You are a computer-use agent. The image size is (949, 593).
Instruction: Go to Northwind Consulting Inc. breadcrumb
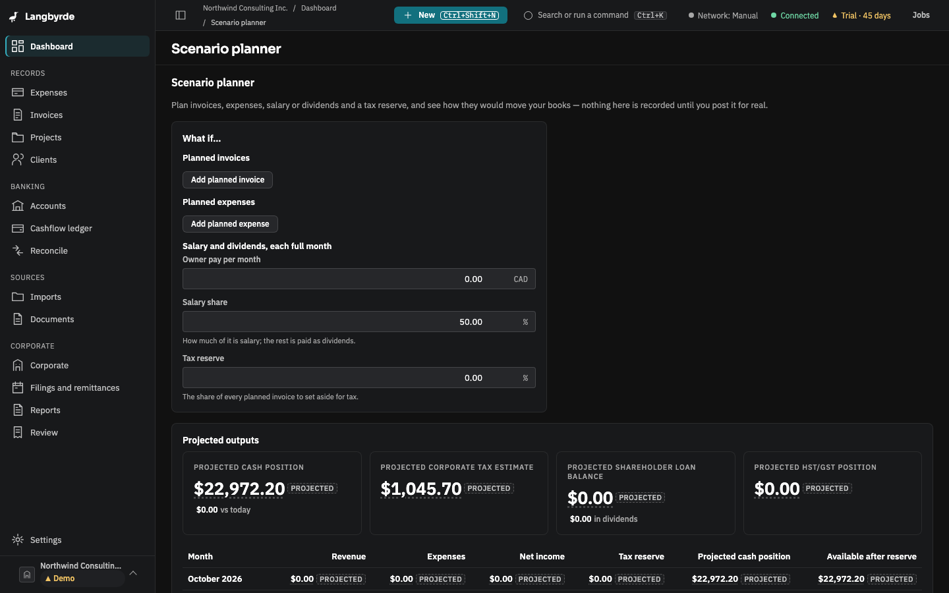[245, 8]
